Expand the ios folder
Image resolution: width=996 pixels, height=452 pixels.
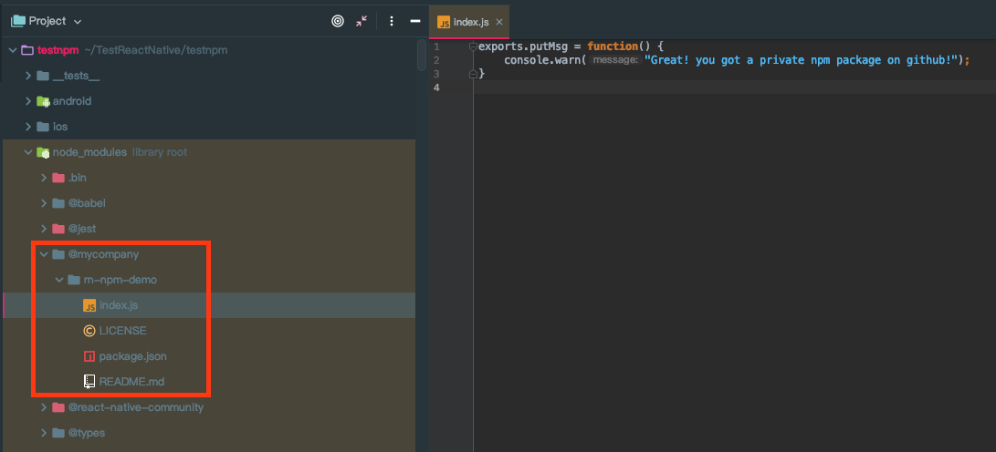[28, 127]
